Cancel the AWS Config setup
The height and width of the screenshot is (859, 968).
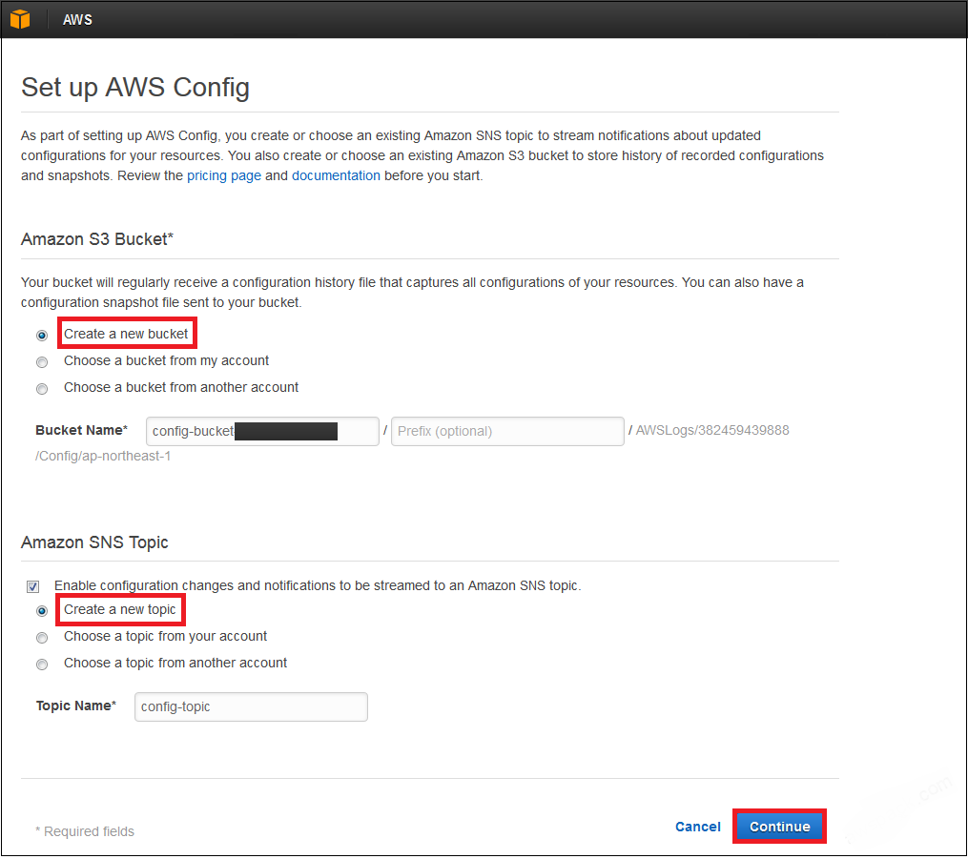click(697, 827)
